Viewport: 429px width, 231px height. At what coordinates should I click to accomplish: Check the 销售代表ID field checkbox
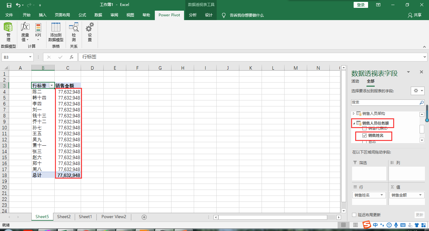364,128
